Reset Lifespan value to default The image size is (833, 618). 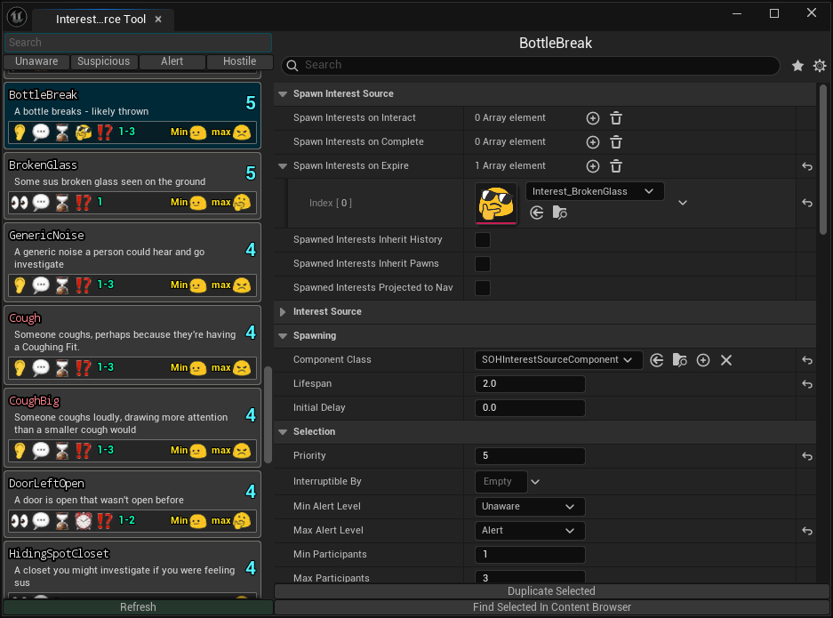coord(807,384)
